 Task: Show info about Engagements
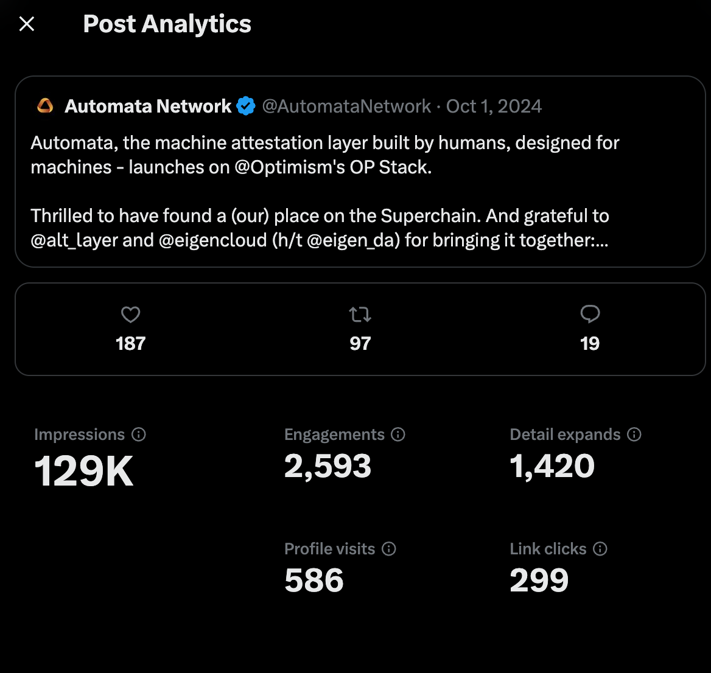click(398, 434)
